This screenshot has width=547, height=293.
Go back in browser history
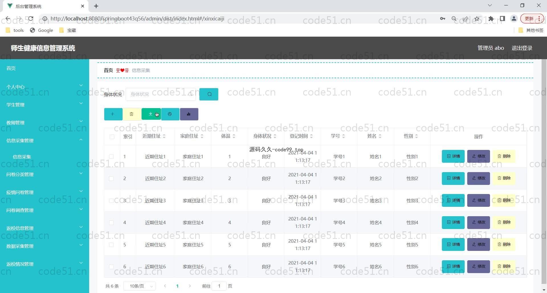[8, 19]
